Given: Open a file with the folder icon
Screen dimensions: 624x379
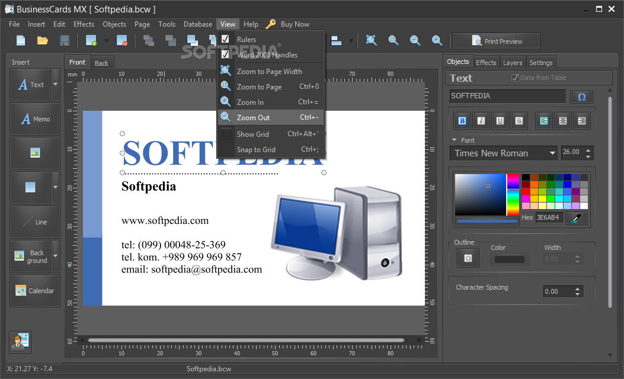Looking at the screenshot, I should 43,40.
